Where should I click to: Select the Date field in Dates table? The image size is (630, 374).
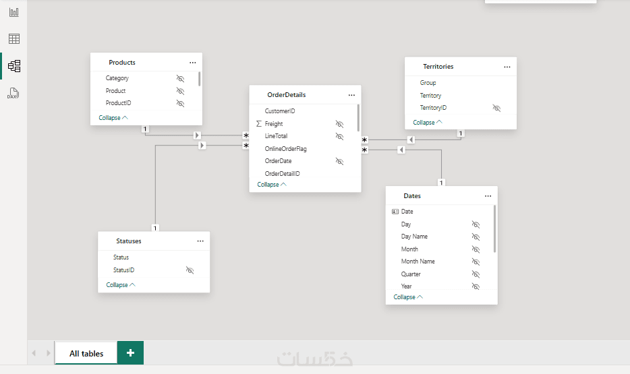tap(407, 212)
